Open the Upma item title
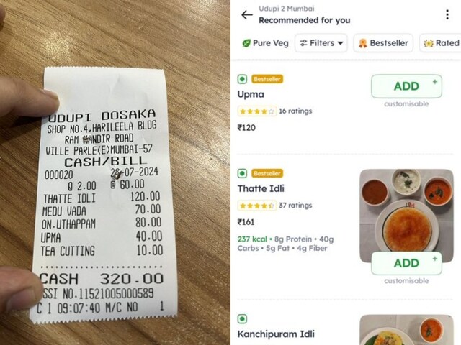461x345 pixels. tap(251, 94)
